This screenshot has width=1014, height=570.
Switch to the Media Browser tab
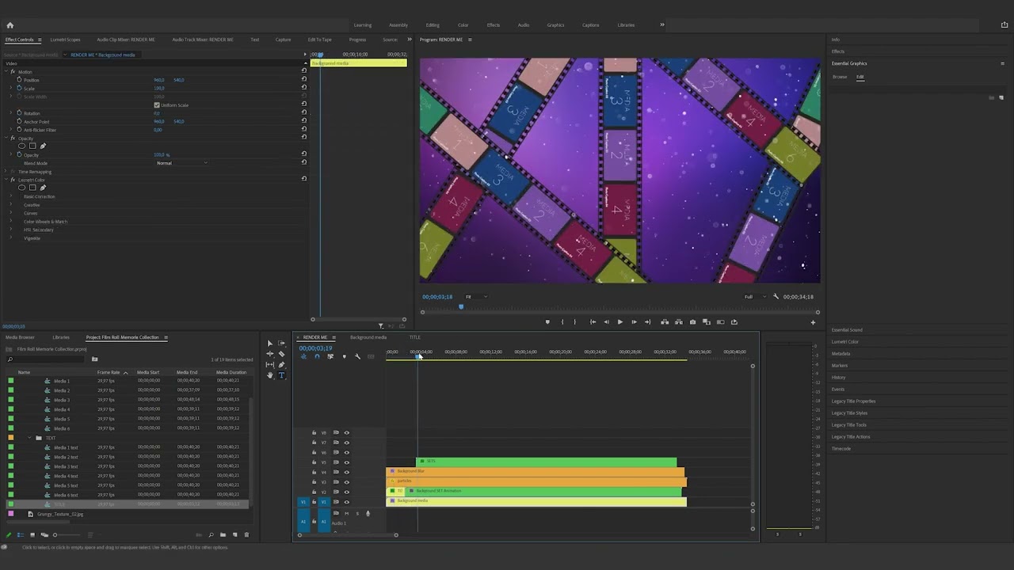pyautogui.click(x=20, y=337)
